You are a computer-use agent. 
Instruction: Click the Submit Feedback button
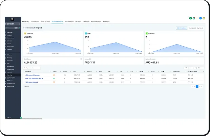pyautogui.click(x=181, y=28)
